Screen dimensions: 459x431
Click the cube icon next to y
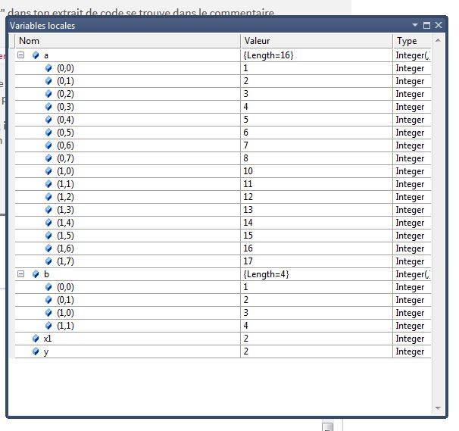pos(36,351)
